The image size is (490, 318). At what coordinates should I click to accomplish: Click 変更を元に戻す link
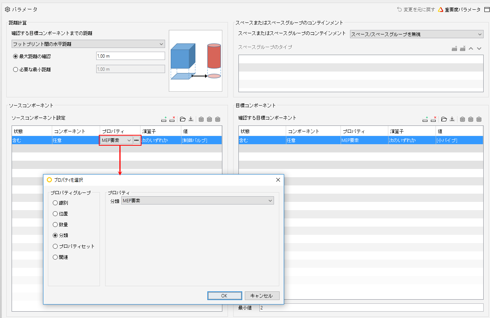(419, 9)
